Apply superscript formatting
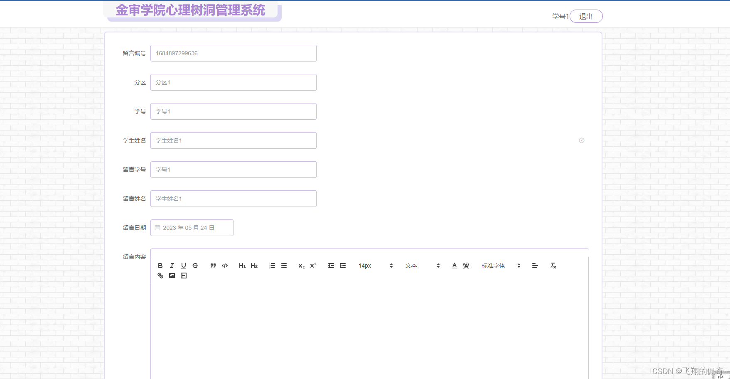 [313, 266]
